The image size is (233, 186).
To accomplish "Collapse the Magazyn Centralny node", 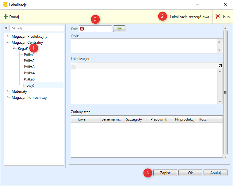I will tap(8, 43).
